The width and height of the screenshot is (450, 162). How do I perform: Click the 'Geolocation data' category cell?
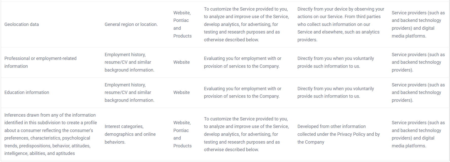[22, 24]
